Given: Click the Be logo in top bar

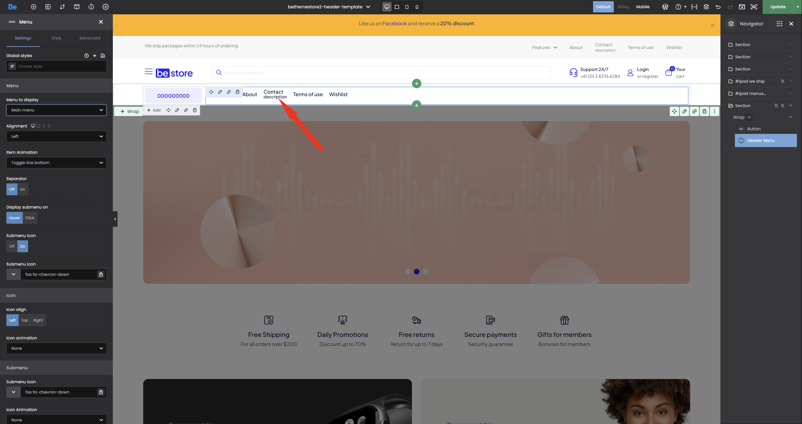Looking at the screenshot, I should tap(13, 7).
